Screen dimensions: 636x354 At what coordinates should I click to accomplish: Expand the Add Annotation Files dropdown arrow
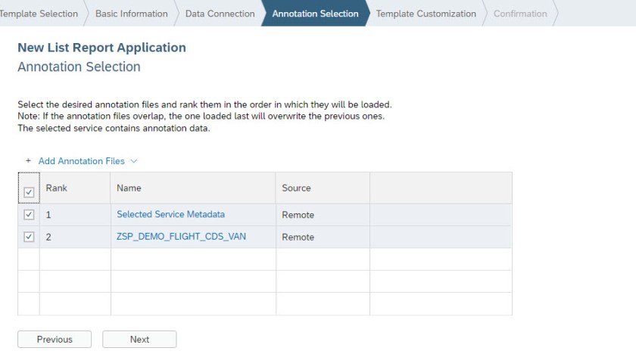coord(134,161)
